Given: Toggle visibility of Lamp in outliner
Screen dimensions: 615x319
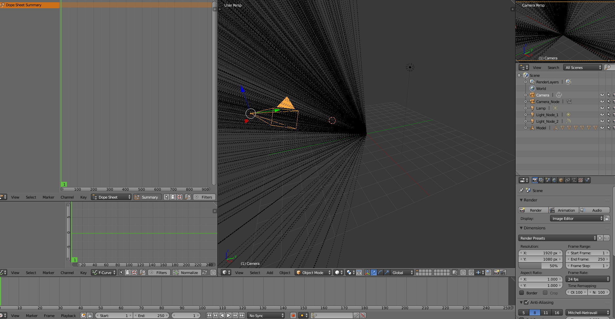Looking at the screenshot, I should [x=602, y=108].
